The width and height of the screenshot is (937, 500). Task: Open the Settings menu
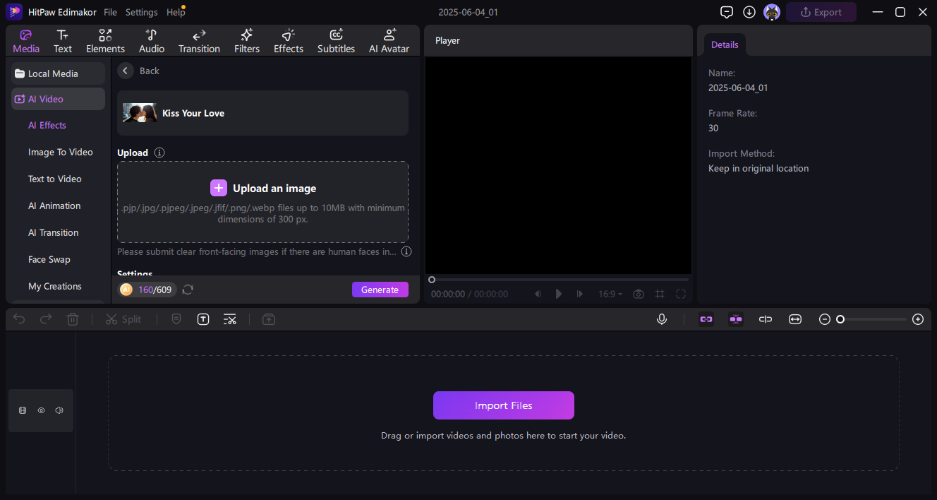pyautogui.click(x=141, y=12)
